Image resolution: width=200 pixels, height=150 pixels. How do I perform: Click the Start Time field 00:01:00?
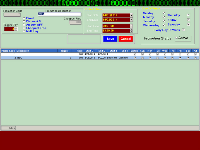[116, 26]
